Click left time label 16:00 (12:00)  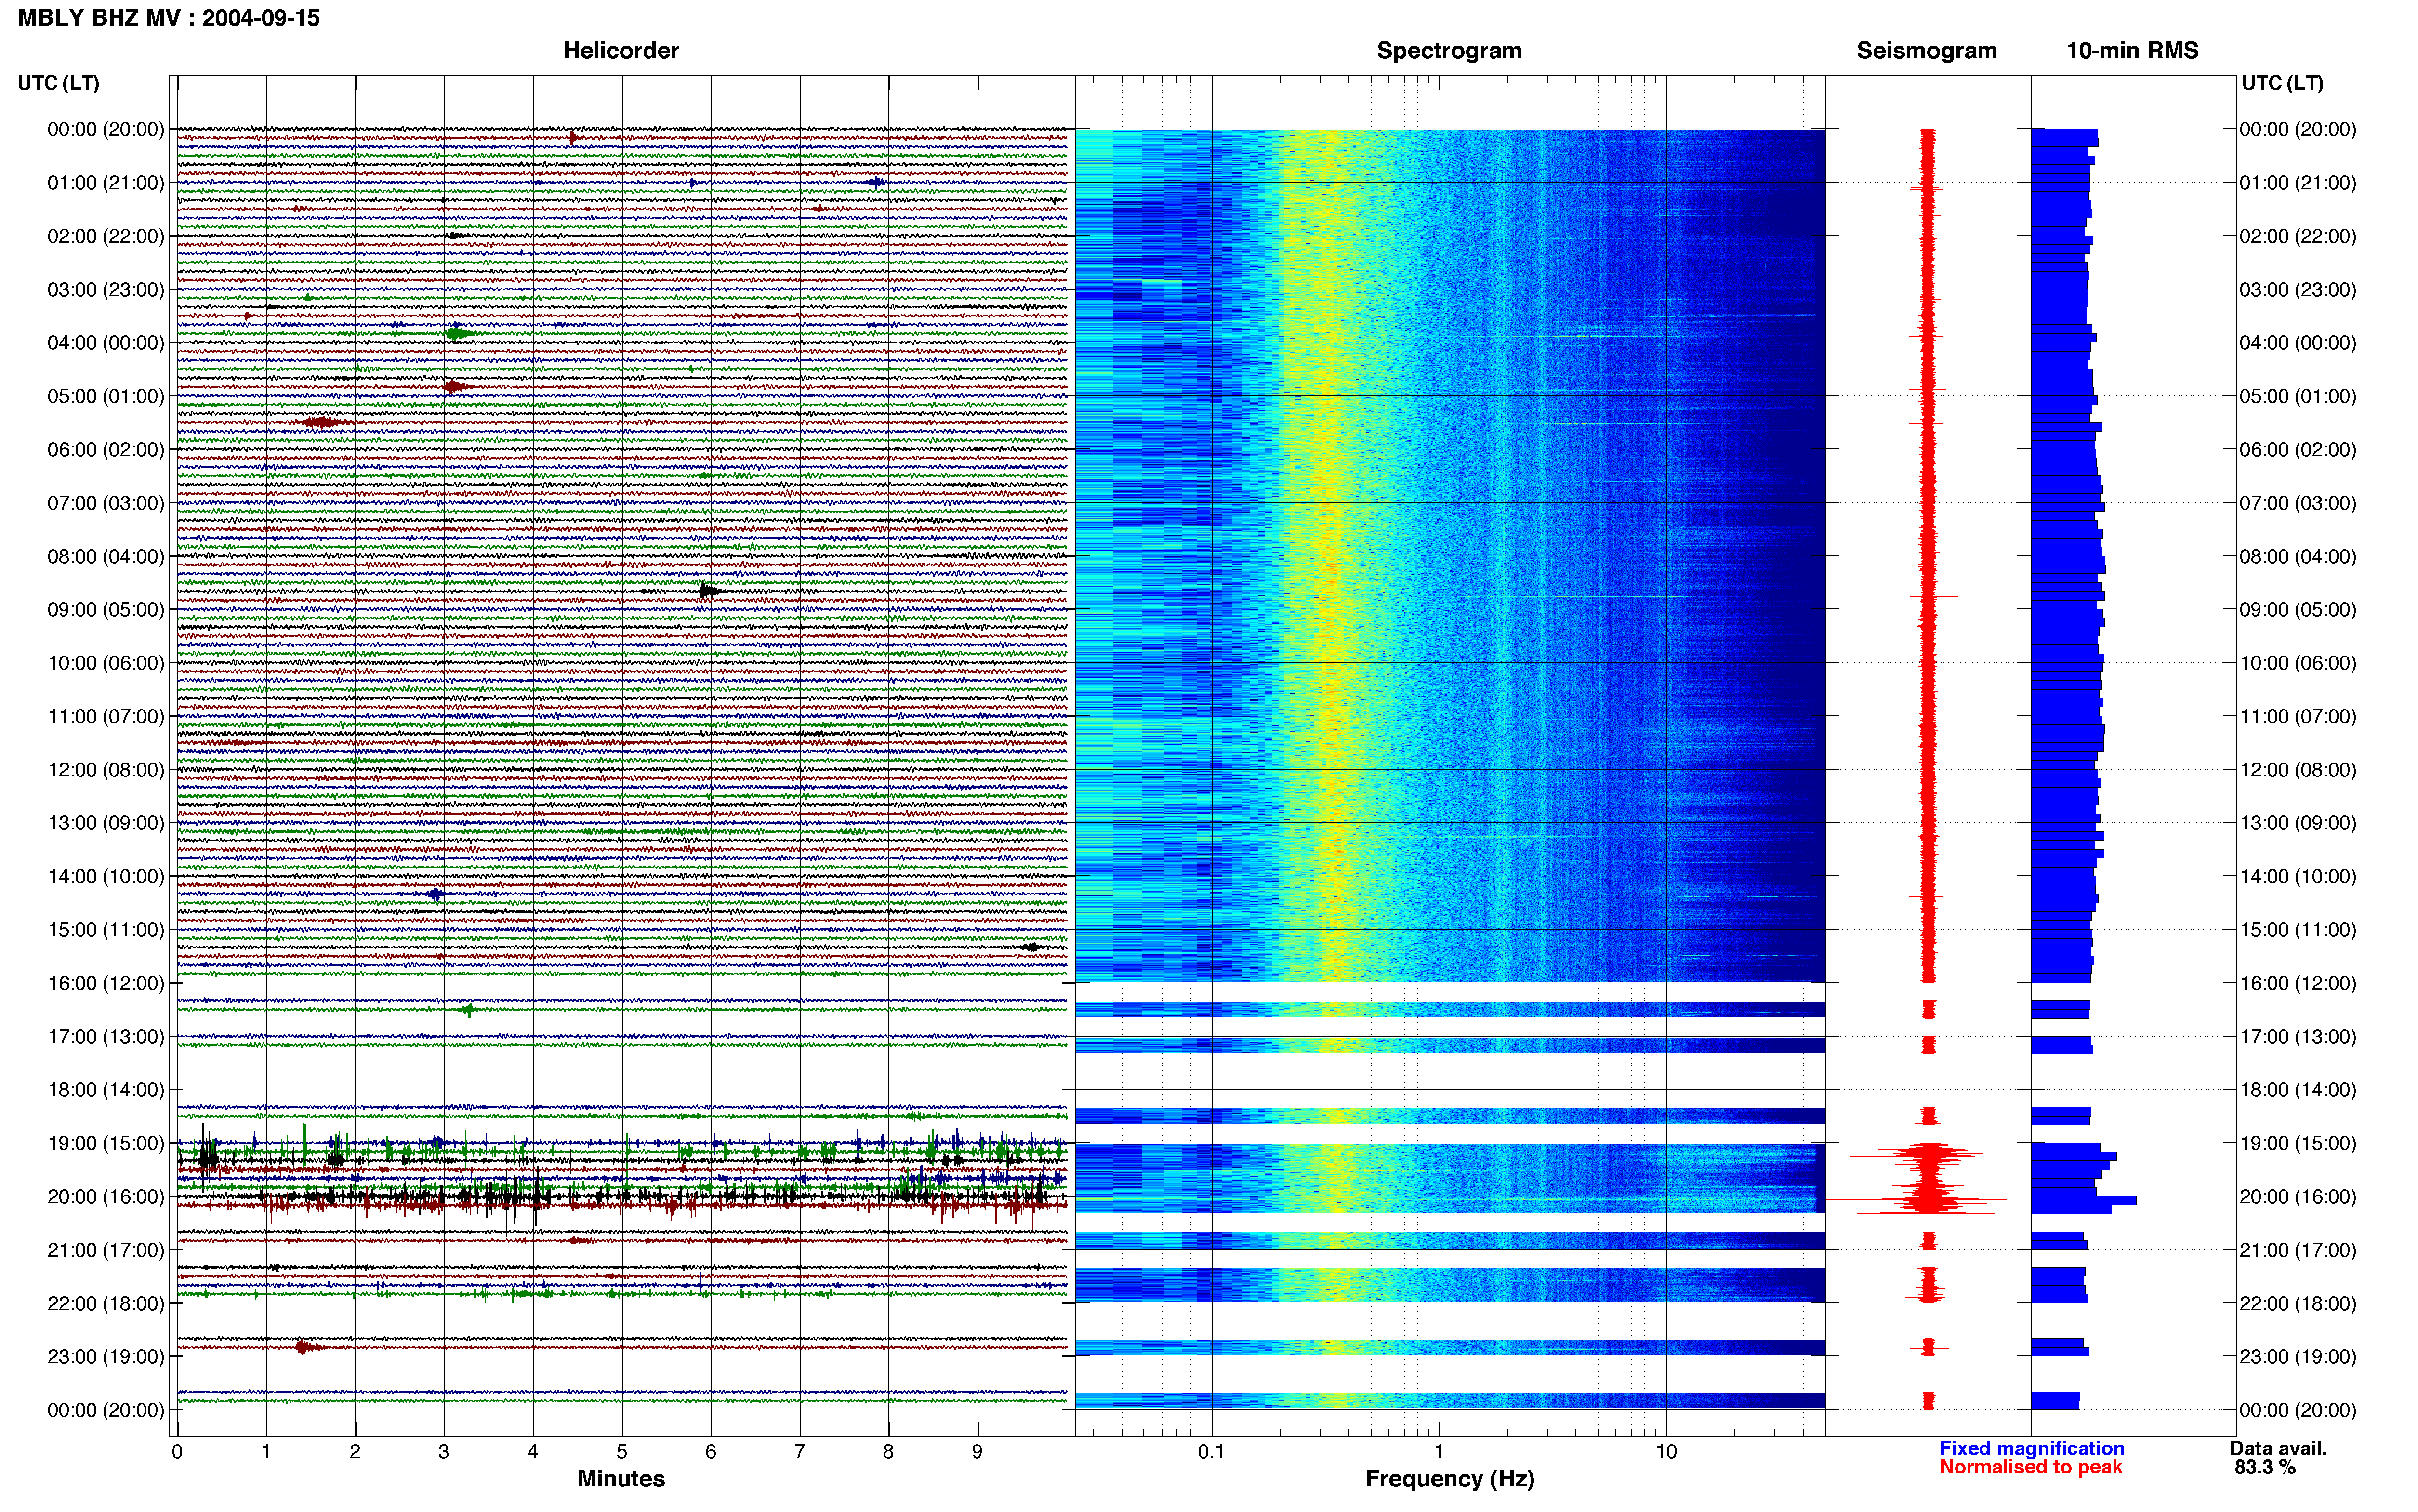click(x=106, y=983)
